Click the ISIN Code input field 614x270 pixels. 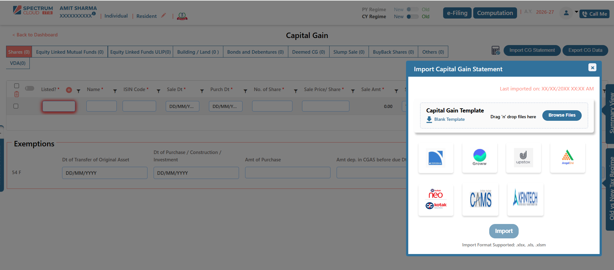point(139,106)
